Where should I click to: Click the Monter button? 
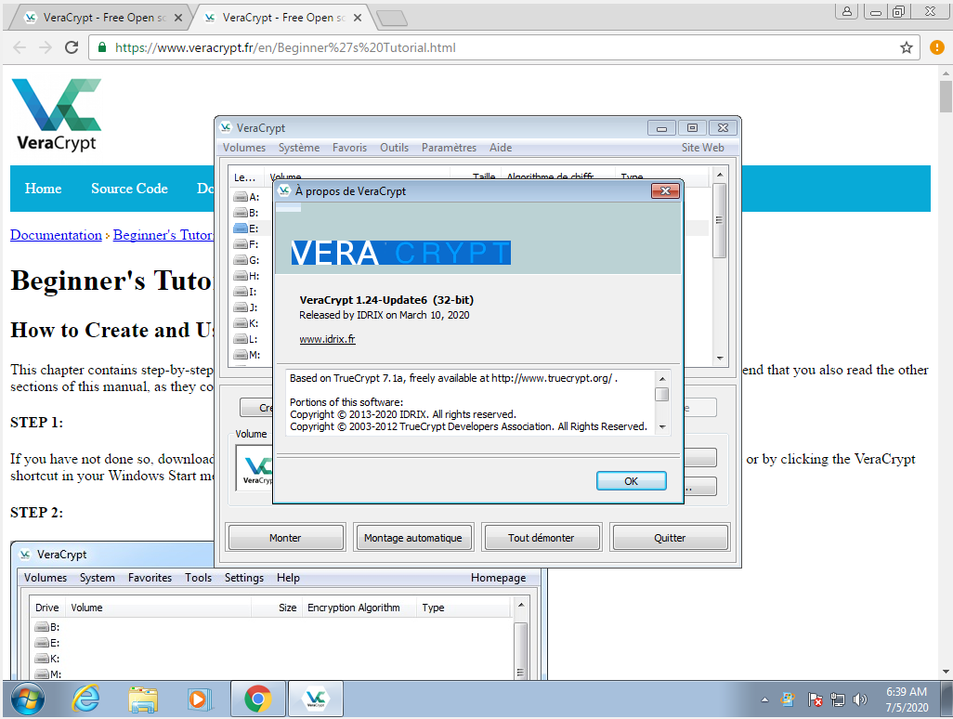(x=285, y=538)
